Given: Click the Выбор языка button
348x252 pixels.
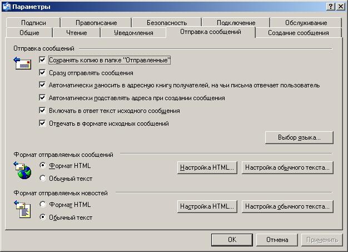Looking at the screenshot, I should (299, 137).
